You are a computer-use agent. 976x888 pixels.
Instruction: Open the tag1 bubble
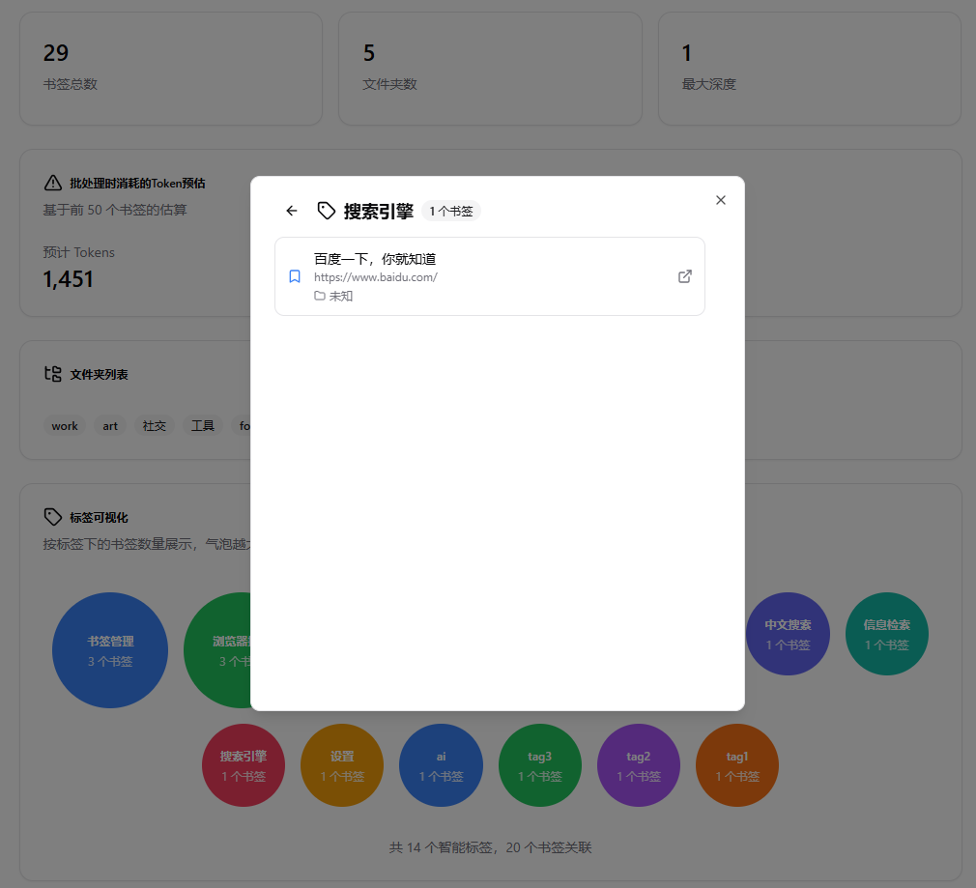coord(737,765)
